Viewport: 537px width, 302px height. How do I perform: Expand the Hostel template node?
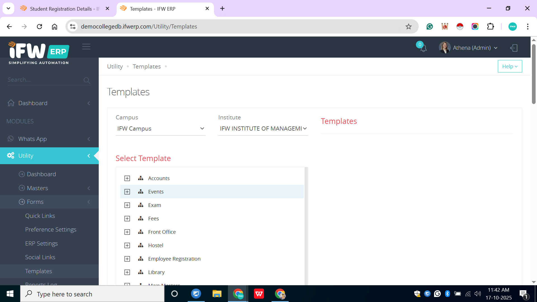pyautogui.click(x=127, y=246)
